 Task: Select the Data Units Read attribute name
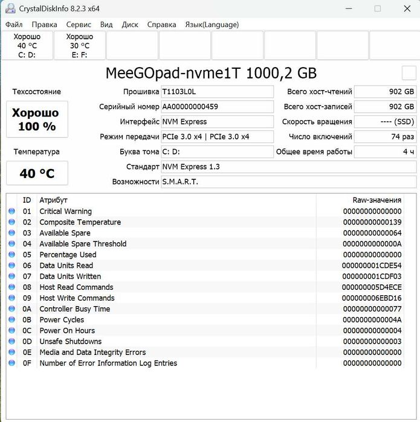(x=66, y=266)
